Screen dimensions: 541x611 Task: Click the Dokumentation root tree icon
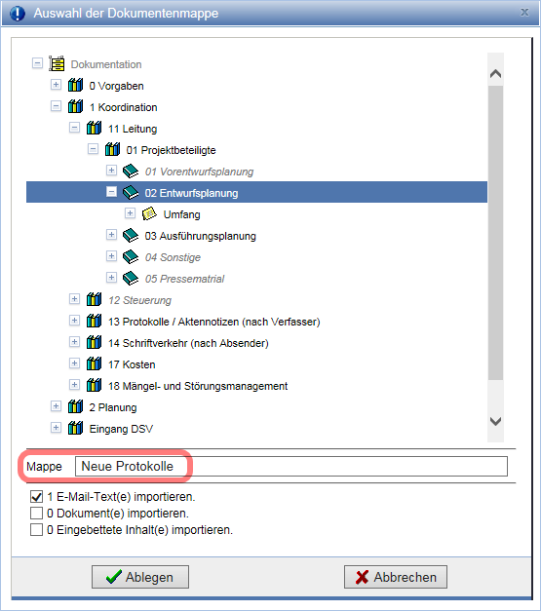pos(57,63)
